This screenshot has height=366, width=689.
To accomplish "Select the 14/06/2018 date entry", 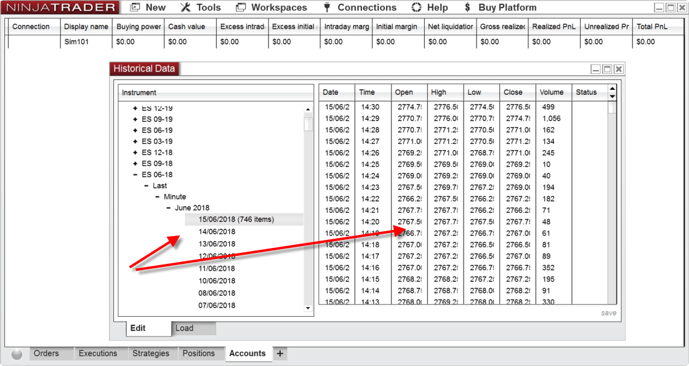I will [217, 232].
